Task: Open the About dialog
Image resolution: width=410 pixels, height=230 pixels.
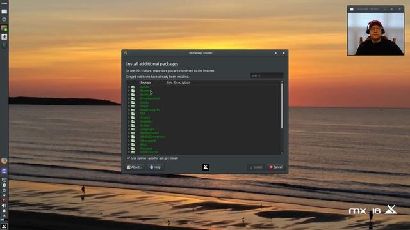Action: pyautogui.click(x=135, y=167)
